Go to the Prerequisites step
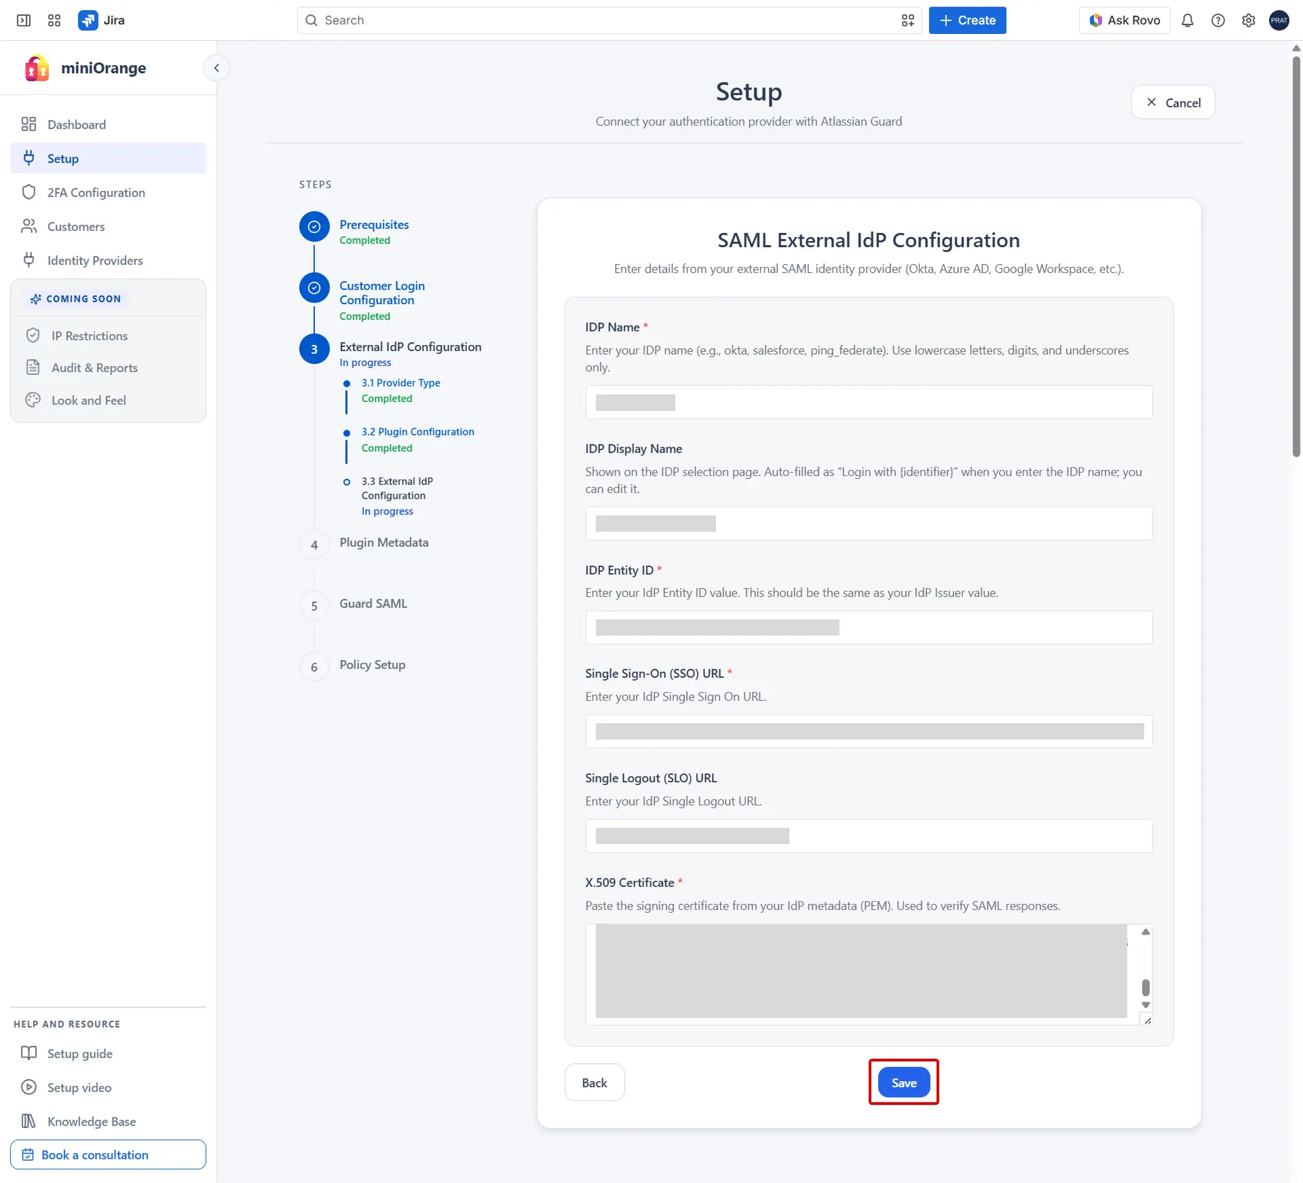Image resolution: width=1303 pixels, height=1183 pixels. (x=374, y=224)
